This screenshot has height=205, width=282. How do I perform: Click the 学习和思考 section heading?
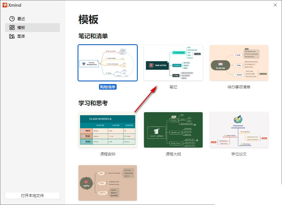tap(93, 103)
